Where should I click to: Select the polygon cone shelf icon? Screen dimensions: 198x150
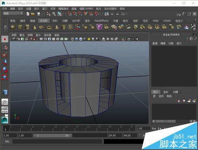(34, 27)
